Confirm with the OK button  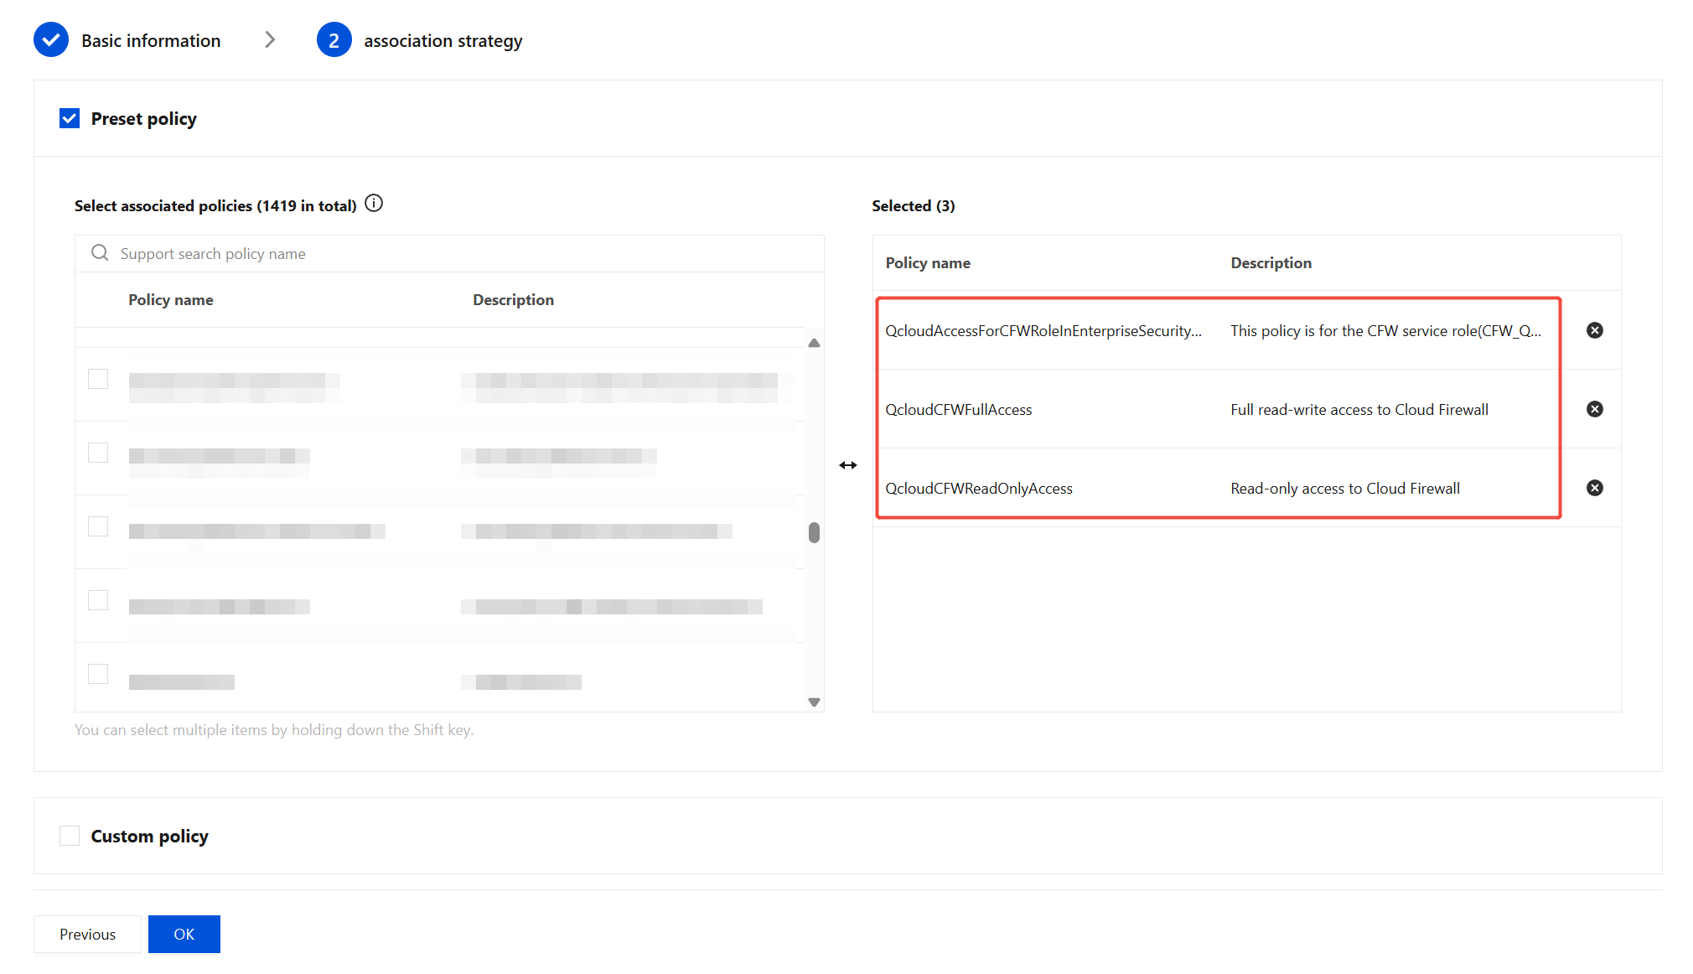click(x=184, y=934)
